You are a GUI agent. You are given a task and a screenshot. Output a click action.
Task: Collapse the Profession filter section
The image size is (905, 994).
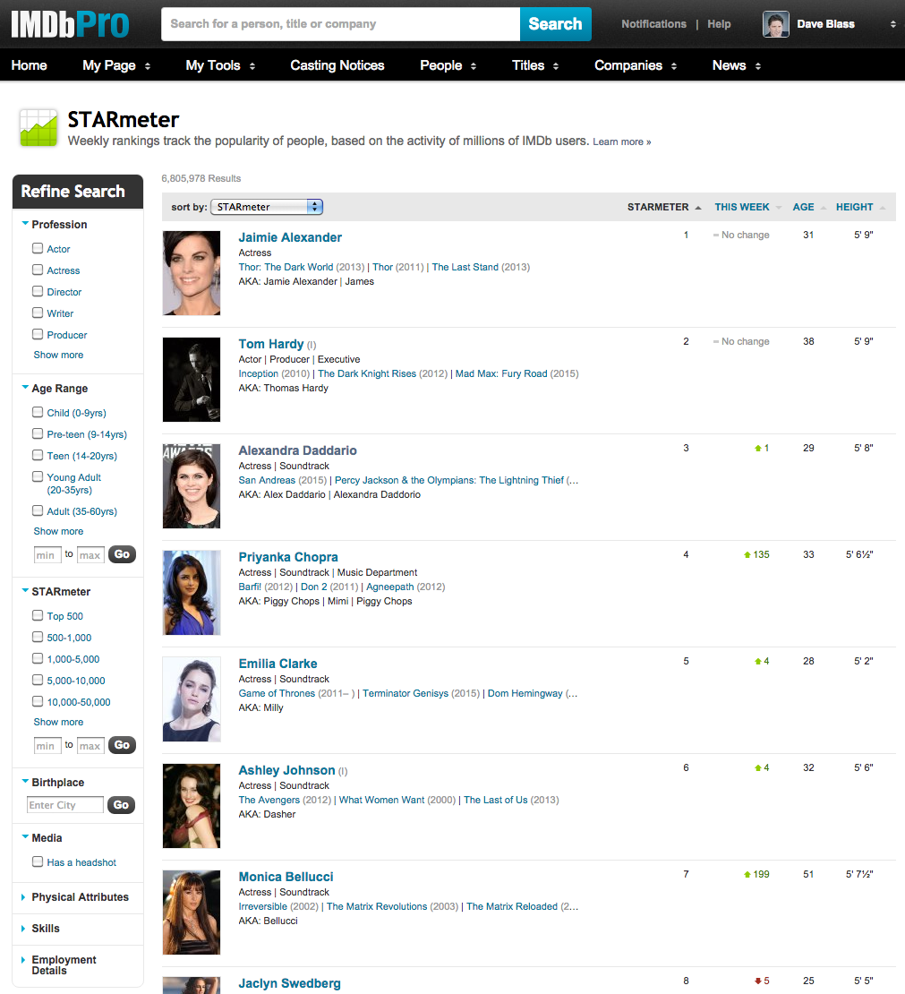tap(25, 224)
